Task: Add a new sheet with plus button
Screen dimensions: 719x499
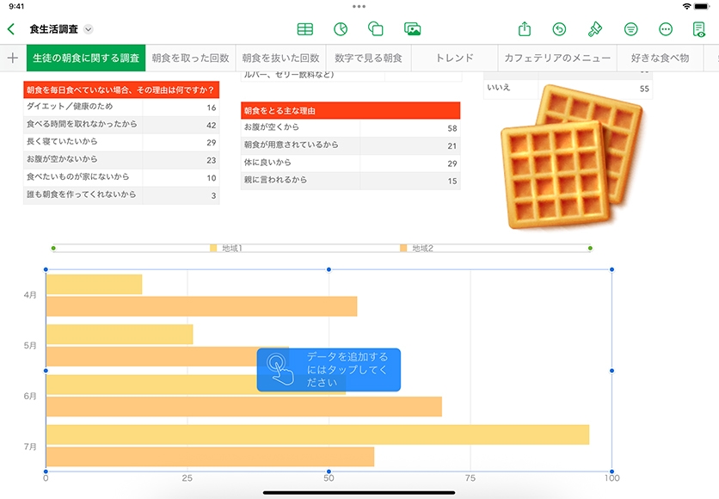Action: tap(13, 59)
